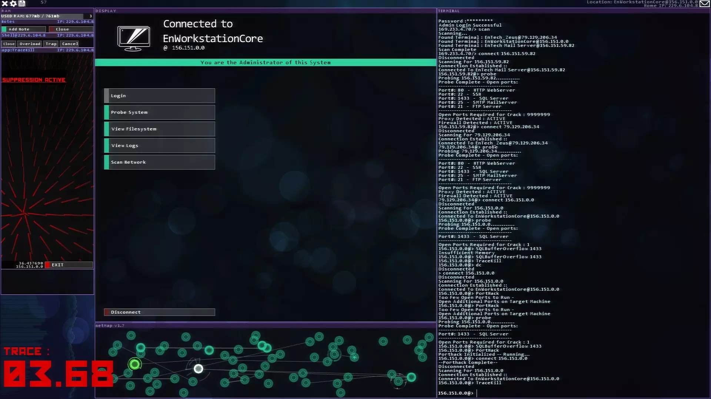
Task: Exit the TraceKill app
Action: point(69,265)
